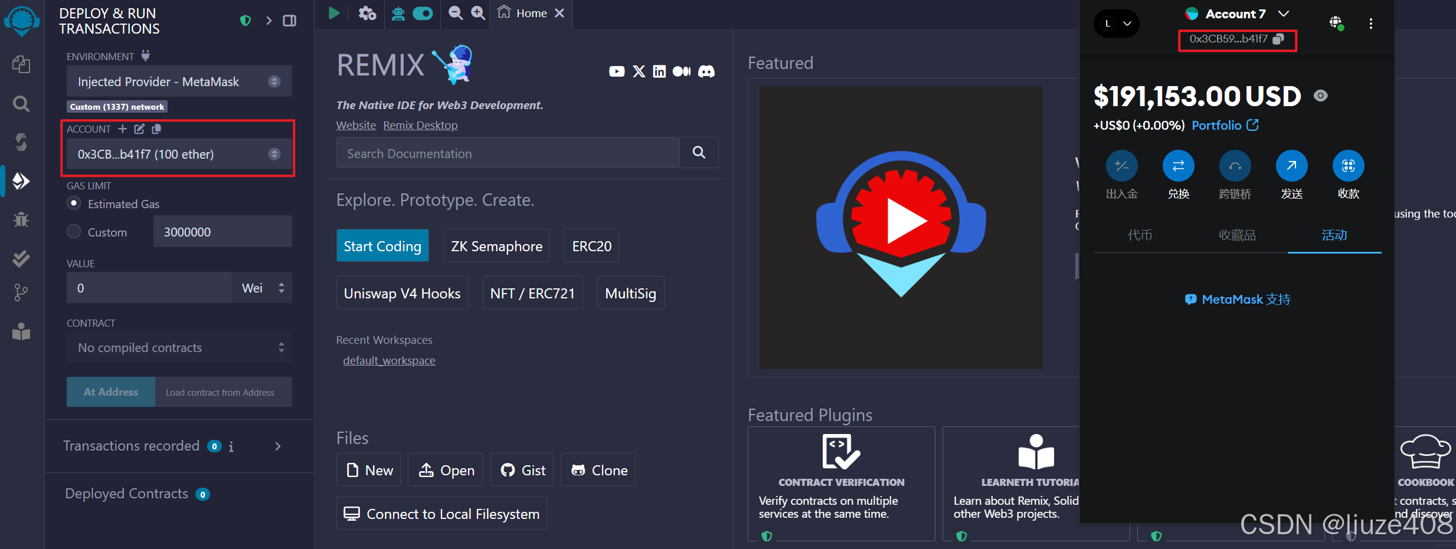The width and height of the screenshot is (1456, 549).
Task: Open the Deploy & Run plugin icon
Action: point(21,181)
